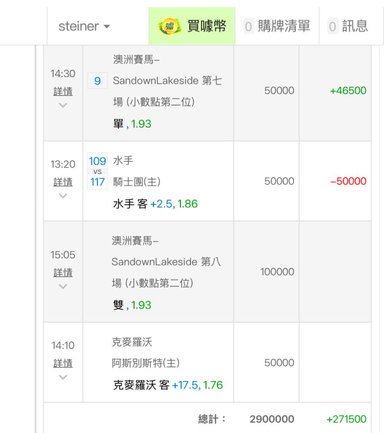Screen dimensions: 384x433
Task: Click the 阿斯別斯特(主) team name
Action: click(x=140, y=363)
